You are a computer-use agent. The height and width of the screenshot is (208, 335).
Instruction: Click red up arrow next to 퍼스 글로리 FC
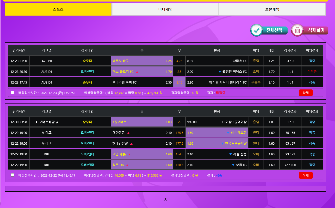137,72
